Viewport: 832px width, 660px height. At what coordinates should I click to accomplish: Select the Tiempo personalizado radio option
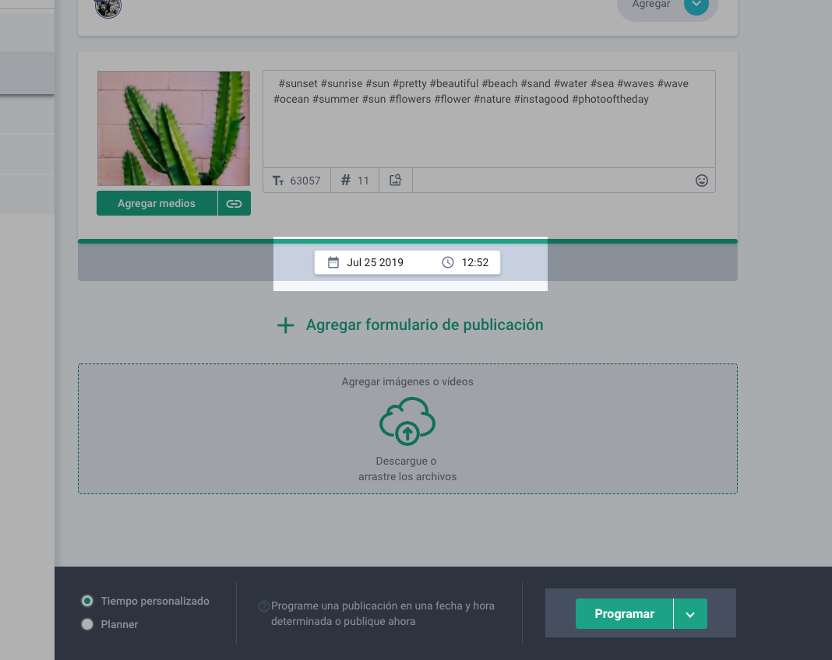pos(87,601)
